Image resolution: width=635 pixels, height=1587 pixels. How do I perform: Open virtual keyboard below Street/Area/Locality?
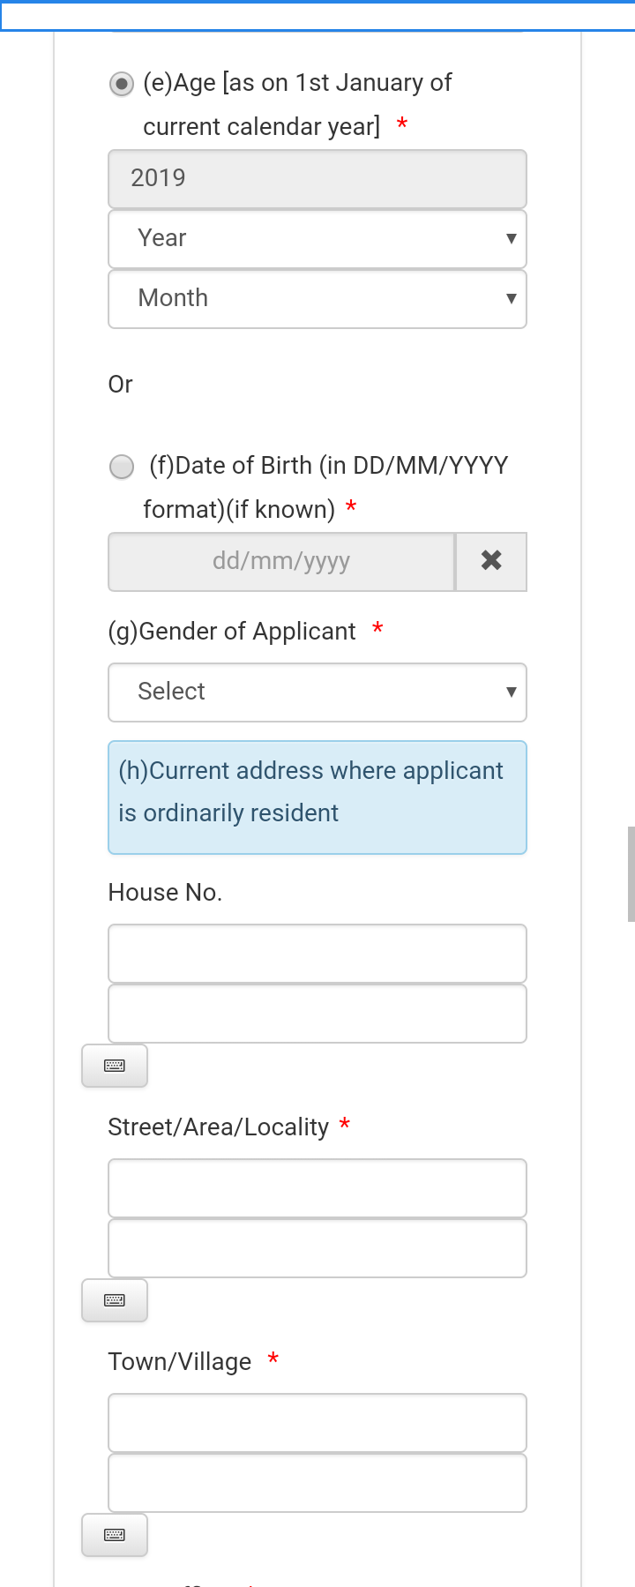pyautogui.click(x=115, y=1300)
